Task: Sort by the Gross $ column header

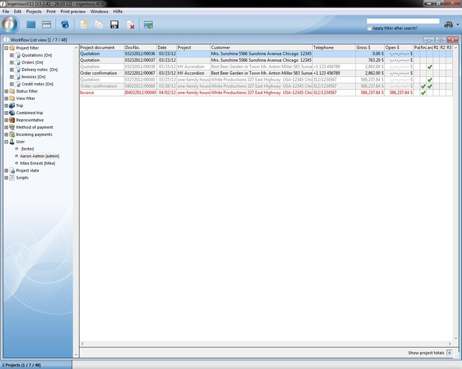Action: 369,47
